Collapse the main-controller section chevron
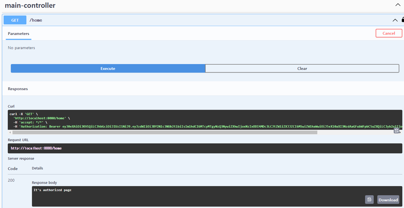Image resolution: width=404 pixels, height=208 pixels. 398,5
